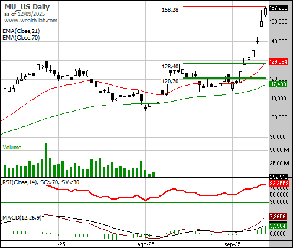Click the 50,0000 RSI axis label
The image size is (293, 248).
pos(279,195)
